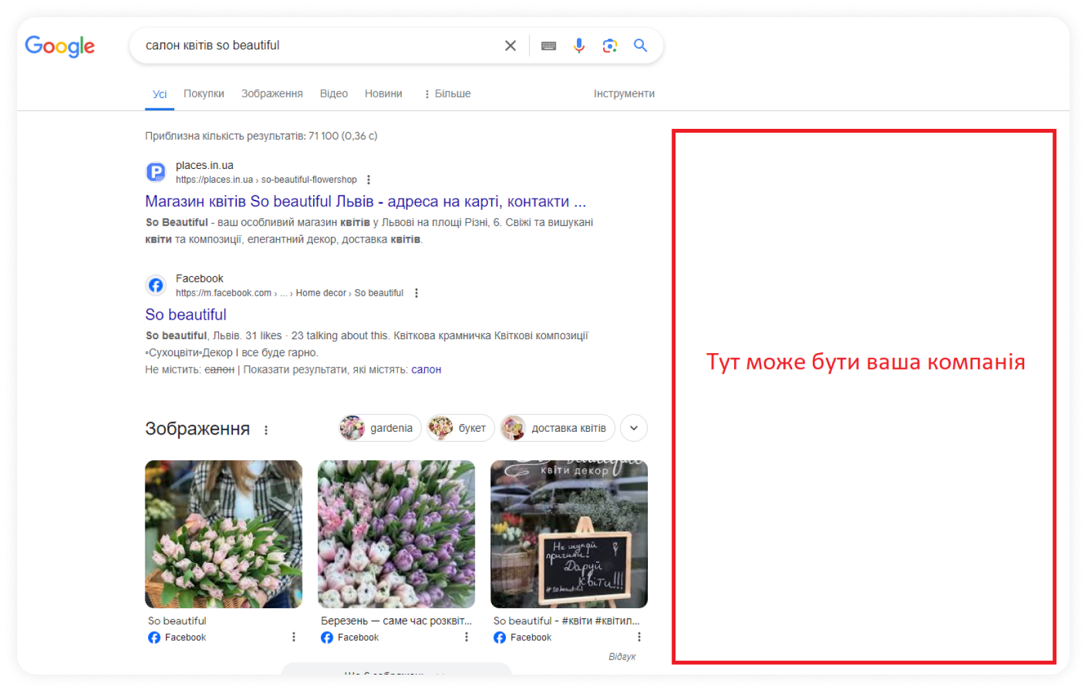
Task: Expand the Більше menu
Action: pyautogui.click(x=448, y=93)
